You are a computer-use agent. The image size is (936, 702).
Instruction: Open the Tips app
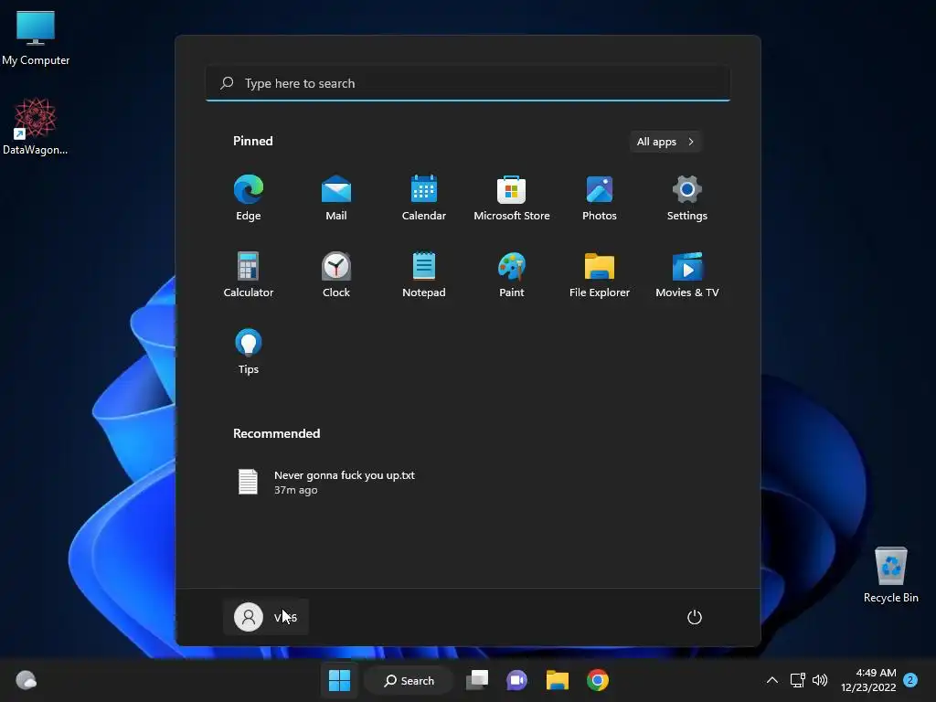249,352
